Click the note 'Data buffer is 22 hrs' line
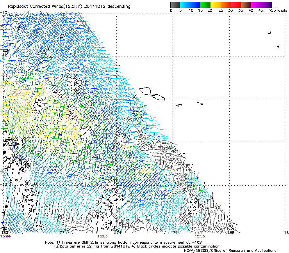Viewport: 289px width, 253px height. [x=137, y=246]
